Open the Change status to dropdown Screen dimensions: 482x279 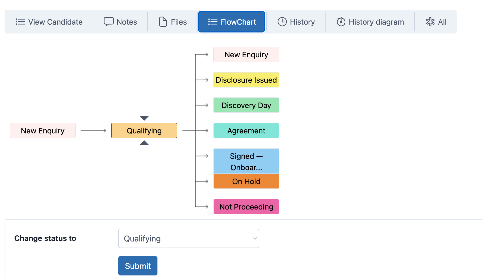coord(189,238)
